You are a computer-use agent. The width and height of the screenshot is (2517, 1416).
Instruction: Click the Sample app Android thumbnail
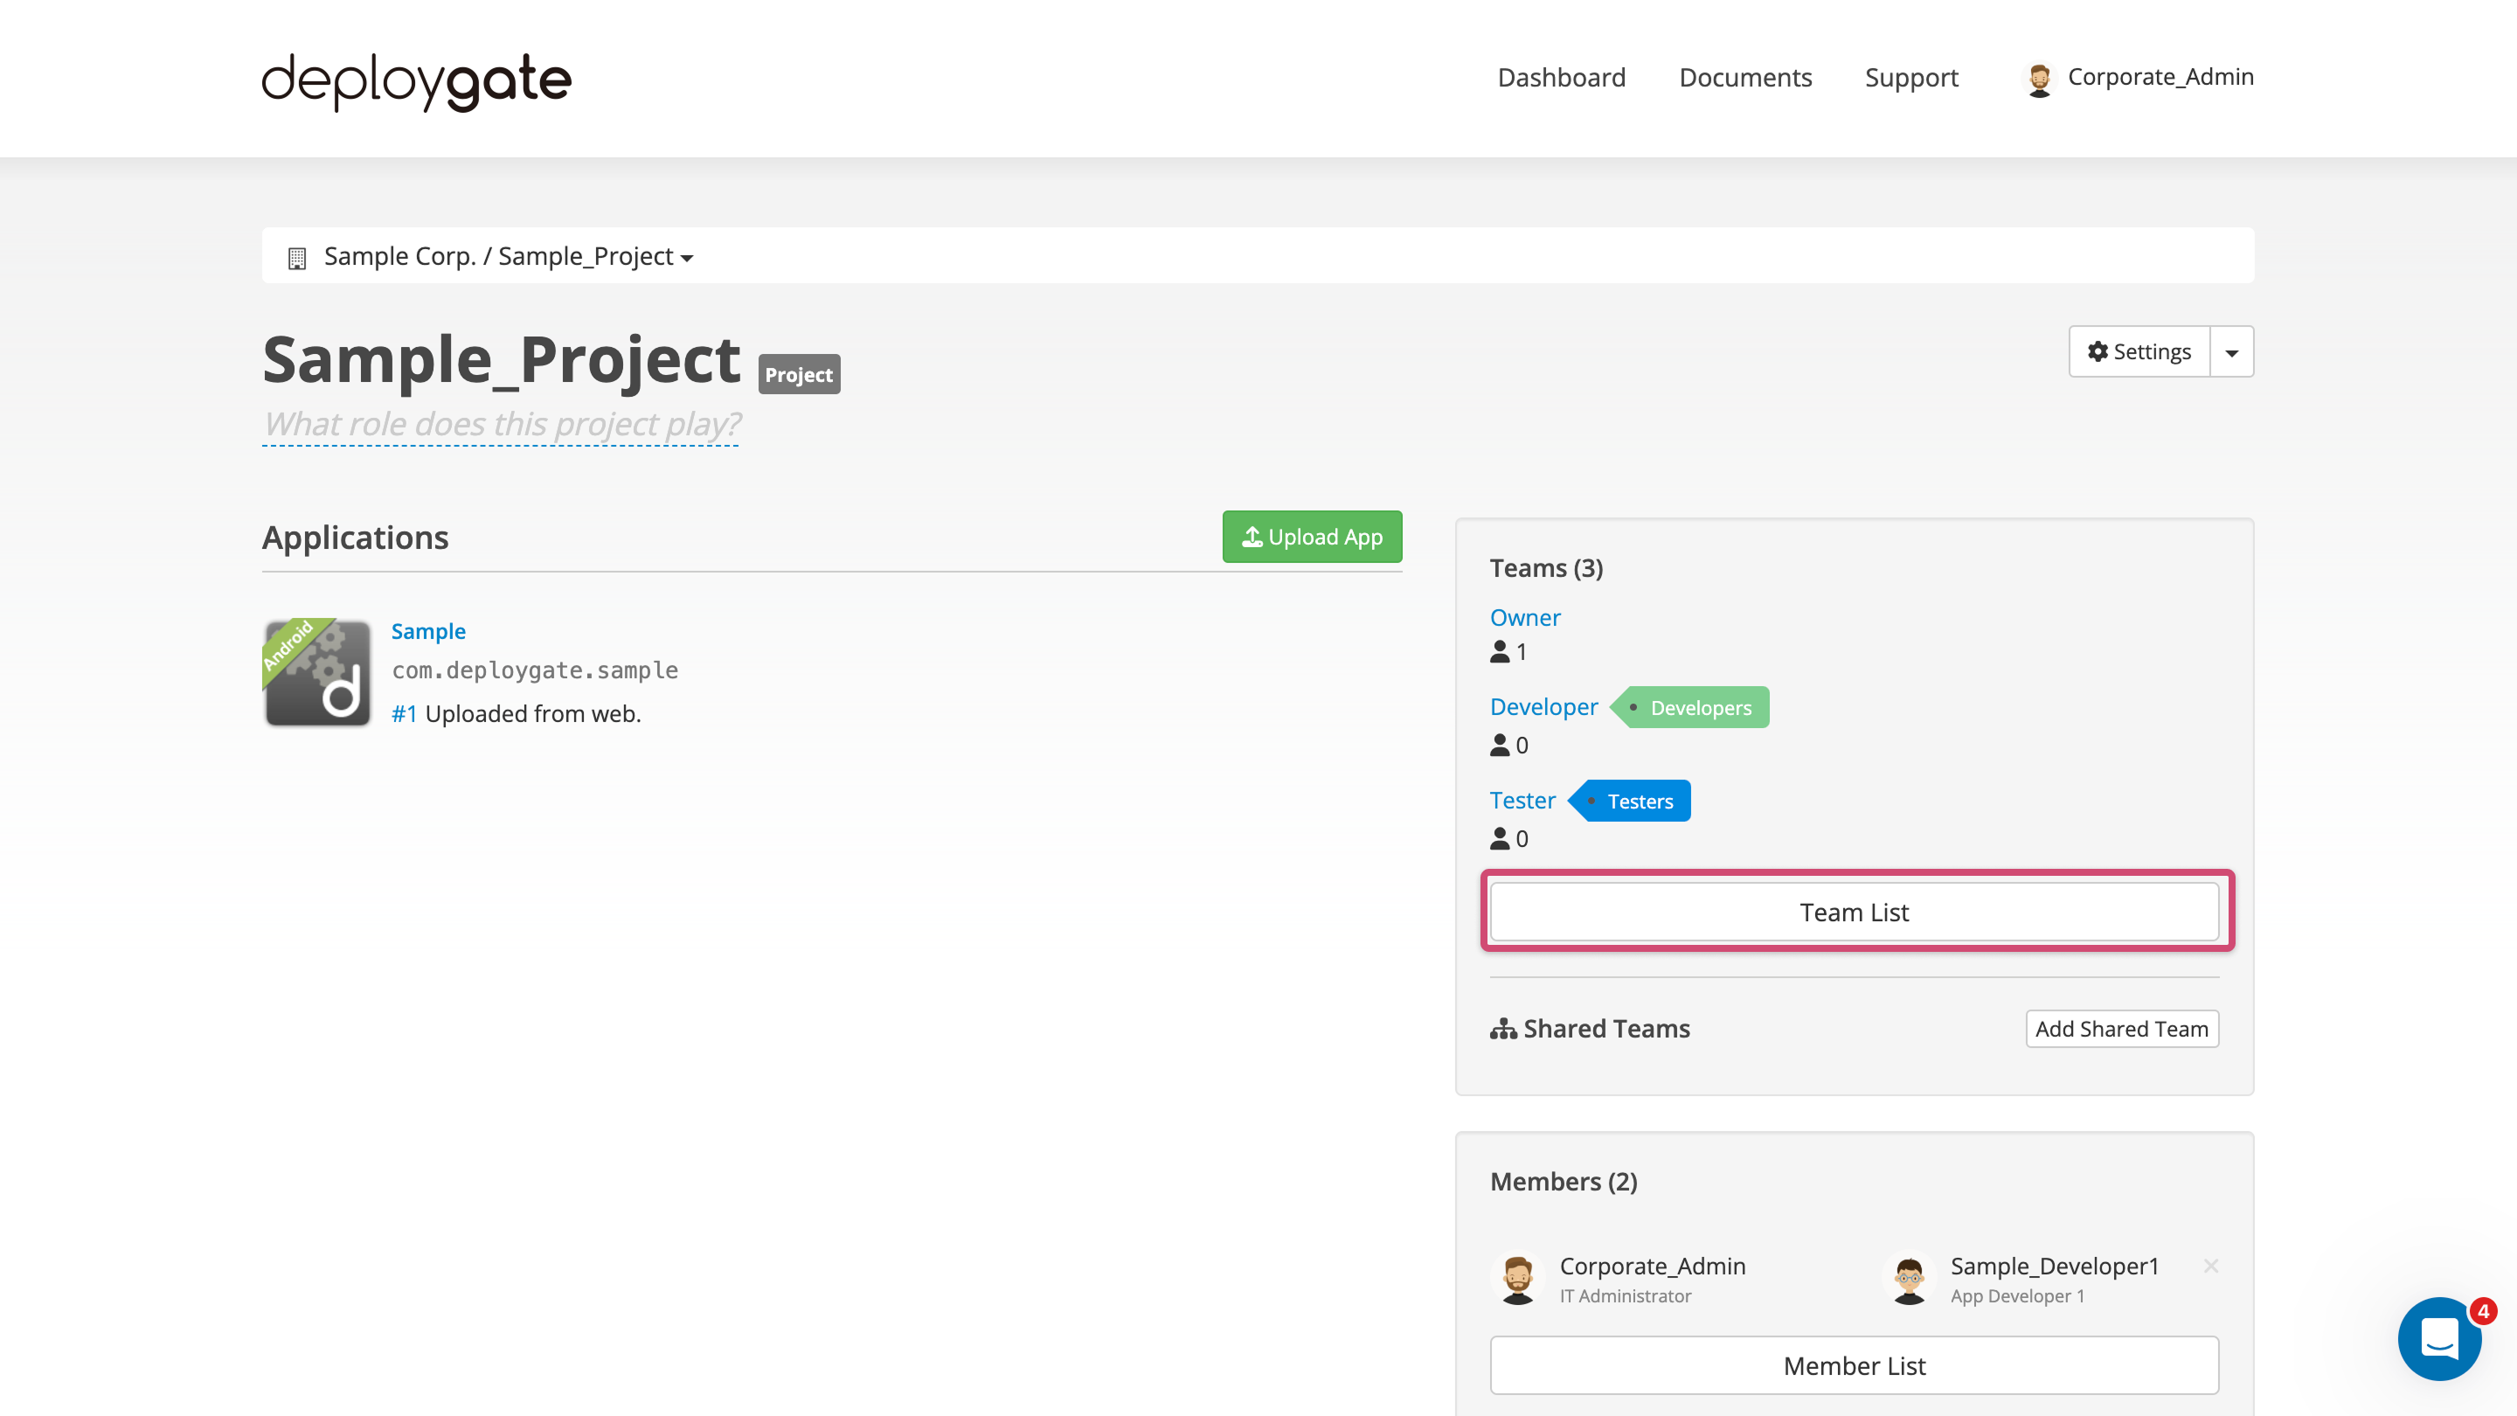coord(315,672)
